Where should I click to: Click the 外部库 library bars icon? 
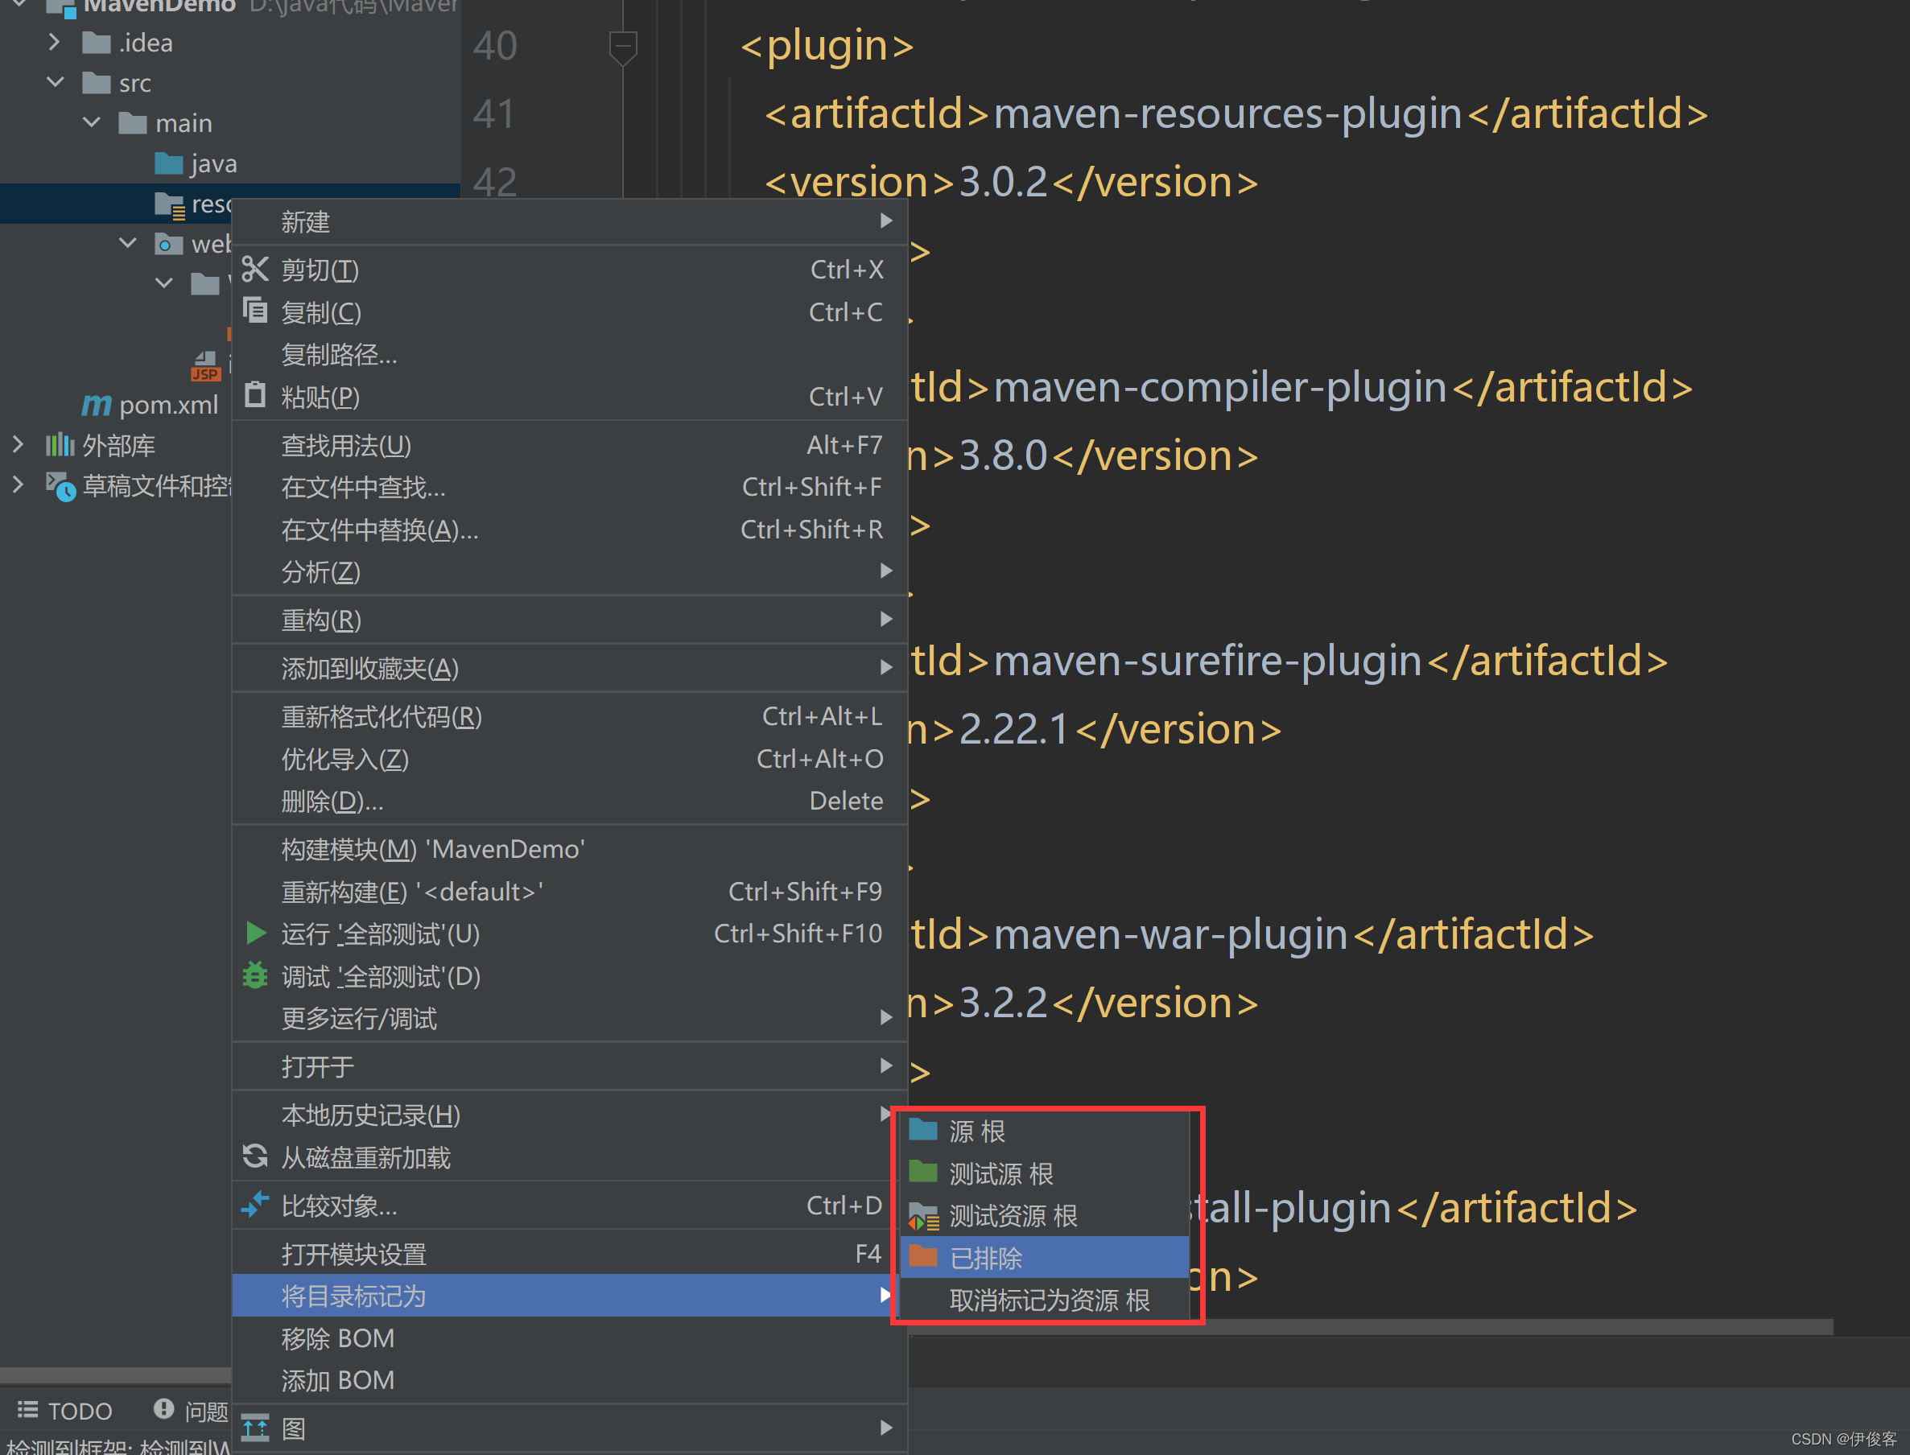pyautogui.click(x=59, y=444)
